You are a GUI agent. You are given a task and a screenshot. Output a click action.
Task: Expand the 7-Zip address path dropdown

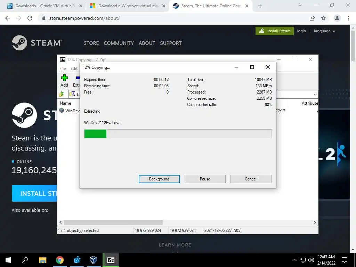click(315, 94)
